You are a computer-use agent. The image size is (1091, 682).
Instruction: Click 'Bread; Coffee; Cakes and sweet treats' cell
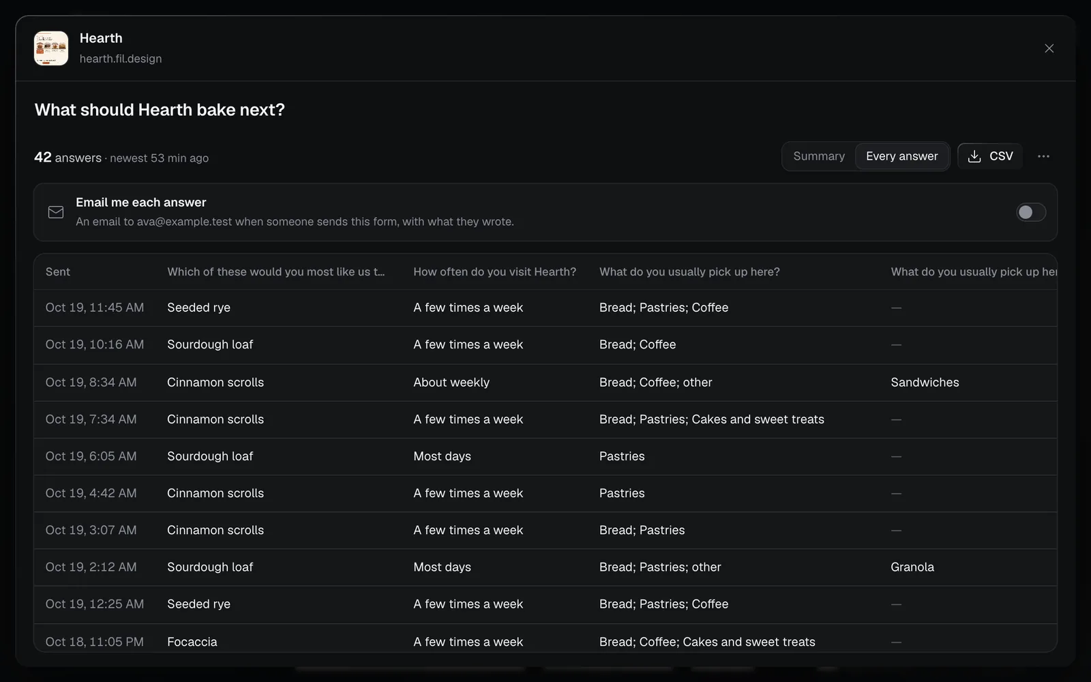click(707, 642)
